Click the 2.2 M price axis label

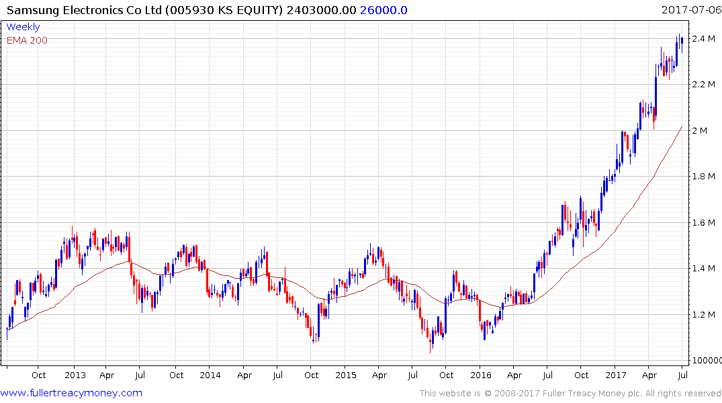[704, 84]
